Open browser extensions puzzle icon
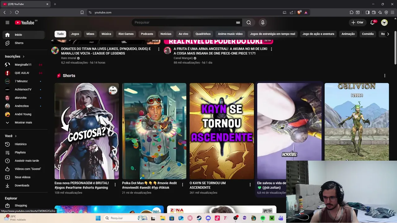The image size is (397, 223). tap(351, 12)
